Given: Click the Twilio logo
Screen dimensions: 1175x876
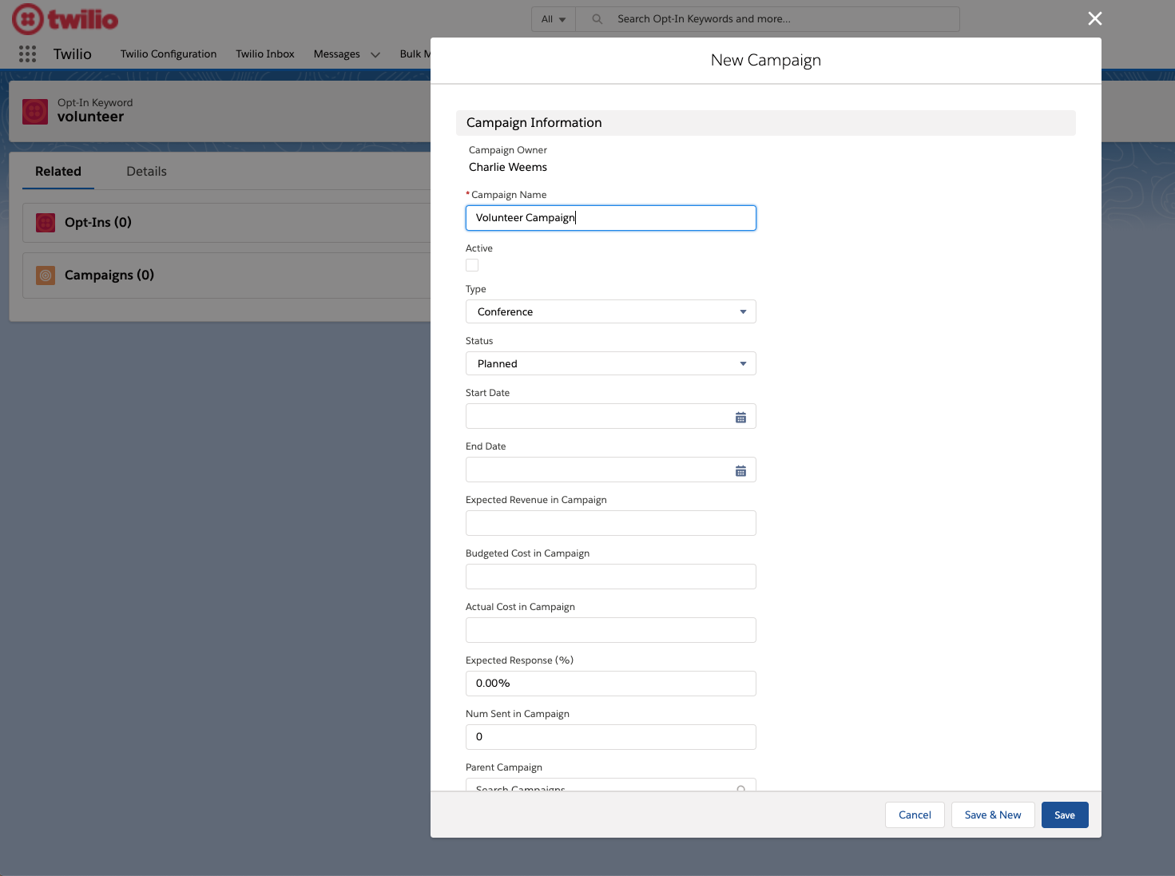Looking at the screenshot, I should click(65, 19).
